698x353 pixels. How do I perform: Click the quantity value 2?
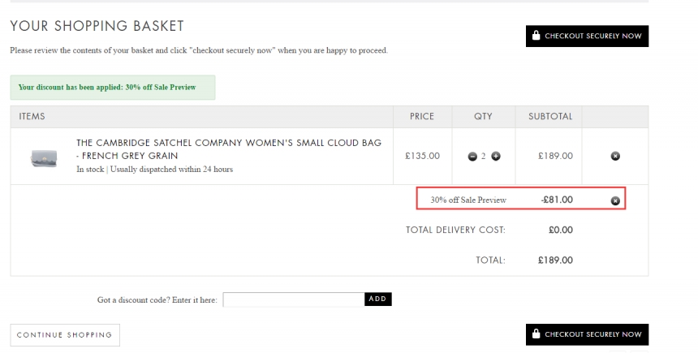(x=484, y=157)
